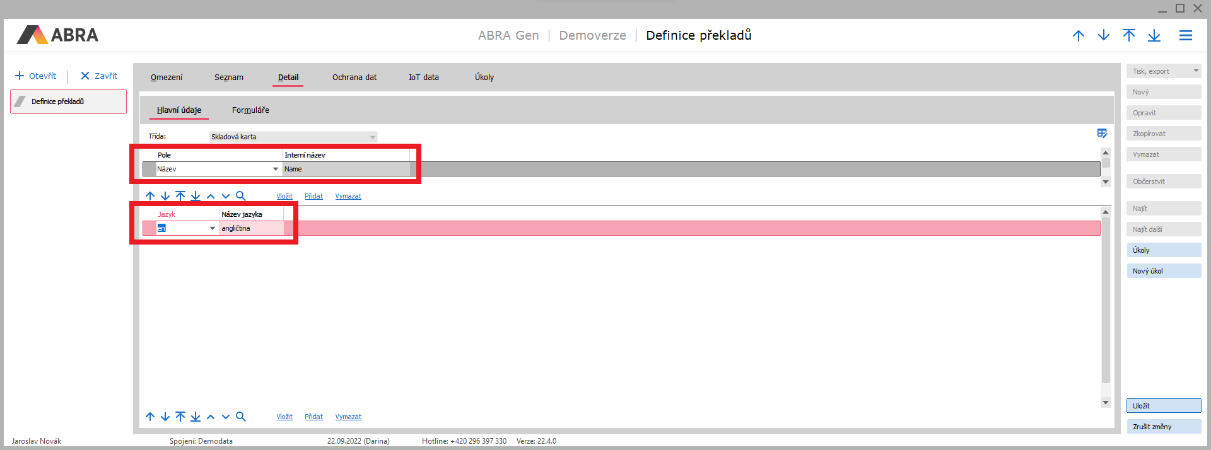
Task: Jump to last record using header arrow
Action: [1154, 35]
